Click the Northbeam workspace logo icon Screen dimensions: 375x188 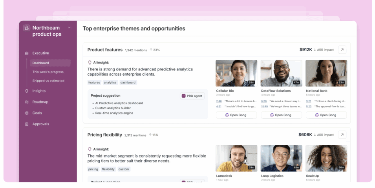[x=27, y=28]
